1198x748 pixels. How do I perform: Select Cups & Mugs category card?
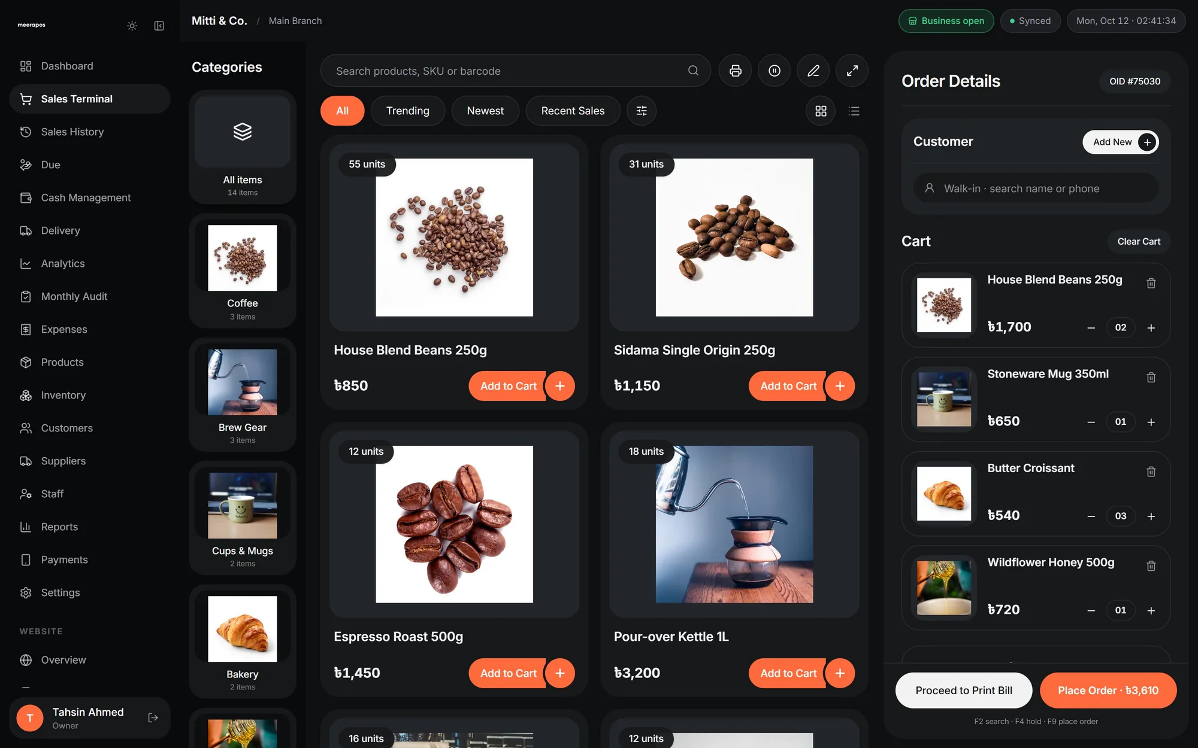[x=243, y=518]
